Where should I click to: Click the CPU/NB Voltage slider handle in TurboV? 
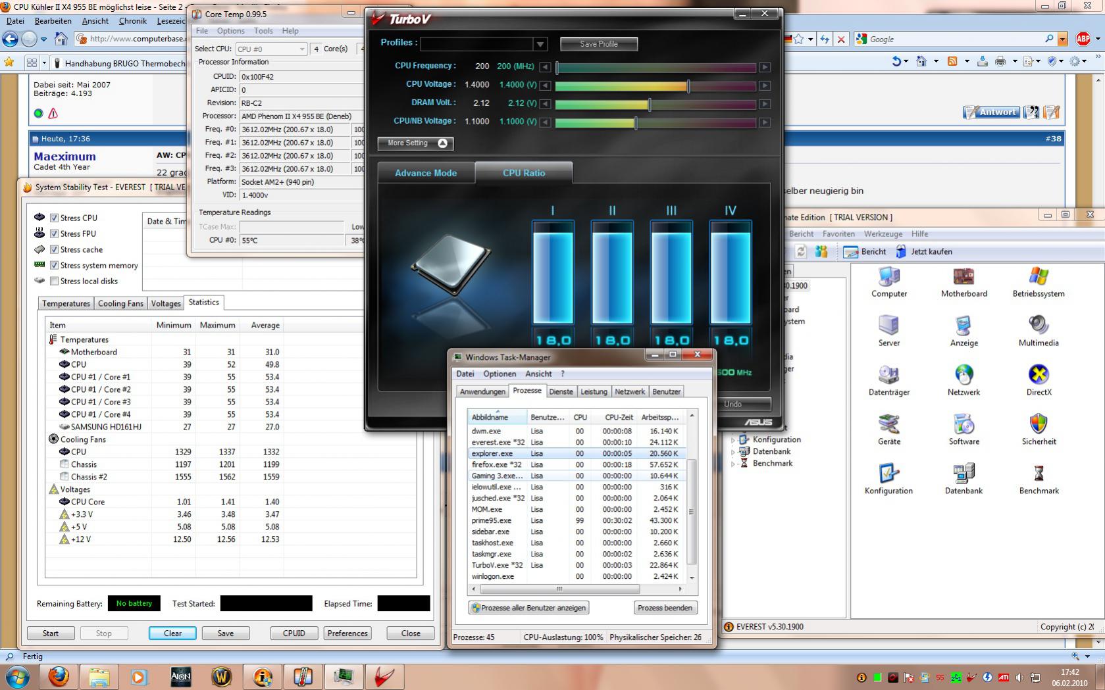click(x=636, y=122)
